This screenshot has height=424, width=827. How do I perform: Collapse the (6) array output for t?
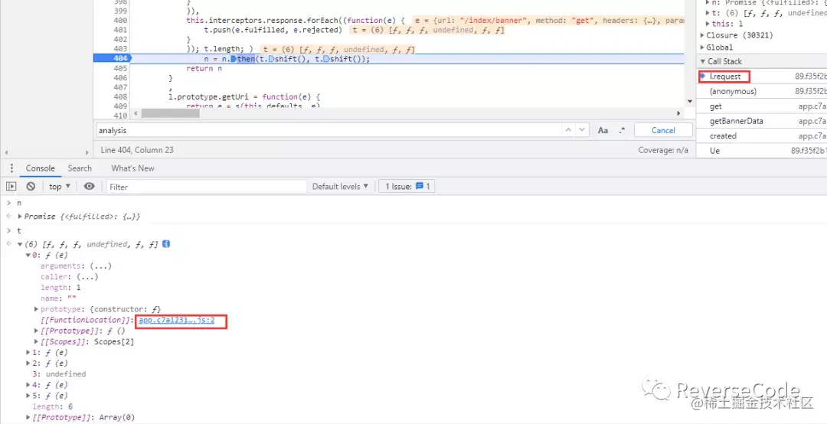[x=20, y=244]
